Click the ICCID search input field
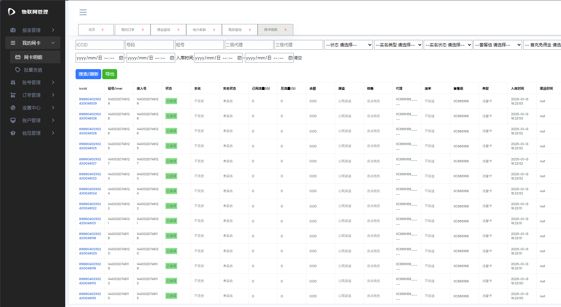The width and height of the screenshot is (561, 307). [x=100, y=45]
